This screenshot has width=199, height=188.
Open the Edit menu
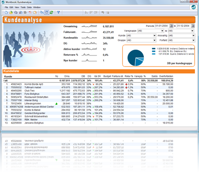11,7
